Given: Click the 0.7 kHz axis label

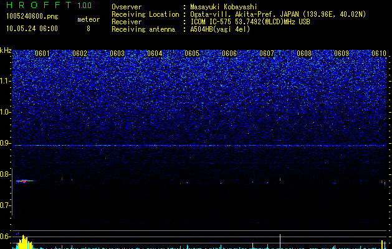Looking at the screenshot, I should pyautogui.click(x=6, y=205).
